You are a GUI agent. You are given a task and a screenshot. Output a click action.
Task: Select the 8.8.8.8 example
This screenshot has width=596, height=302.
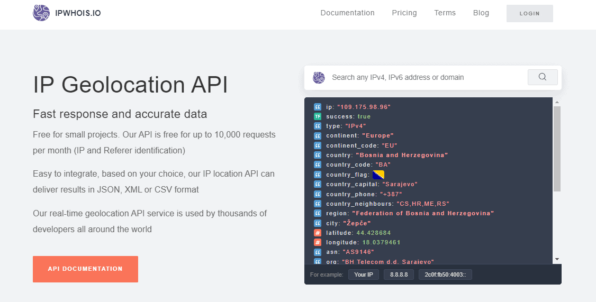tap(399, 274)
